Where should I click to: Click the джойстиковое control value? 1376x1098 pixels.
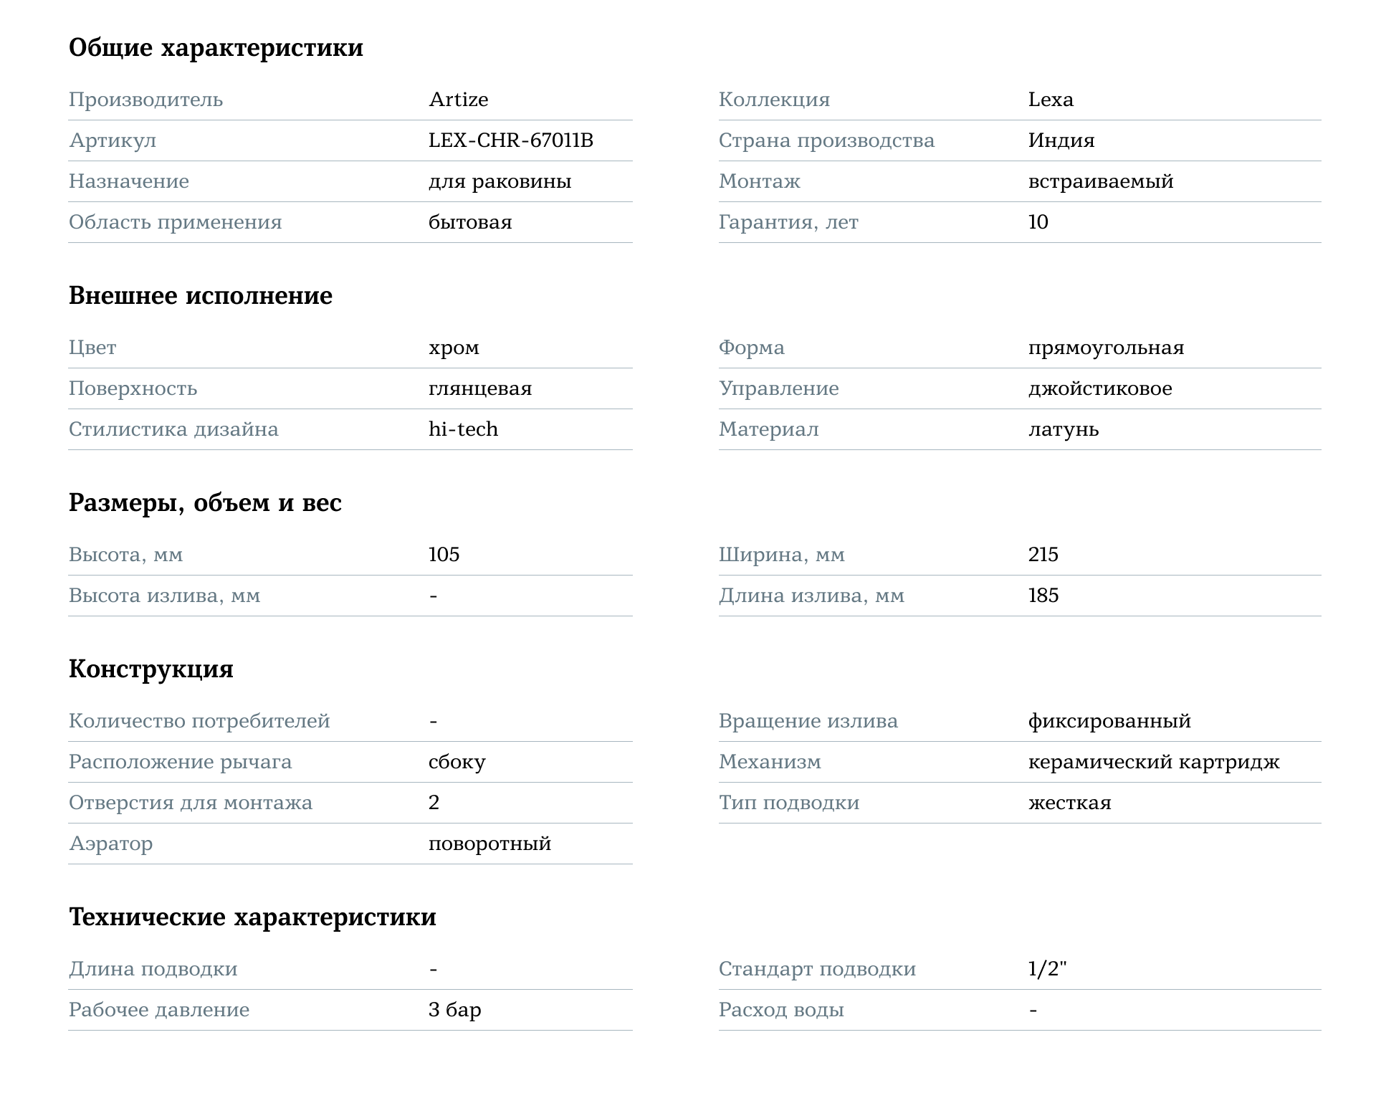click(x=1100, y=389)
